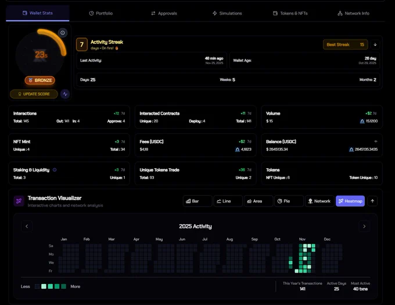Click the Interactions stat card title

click(25, 114)
